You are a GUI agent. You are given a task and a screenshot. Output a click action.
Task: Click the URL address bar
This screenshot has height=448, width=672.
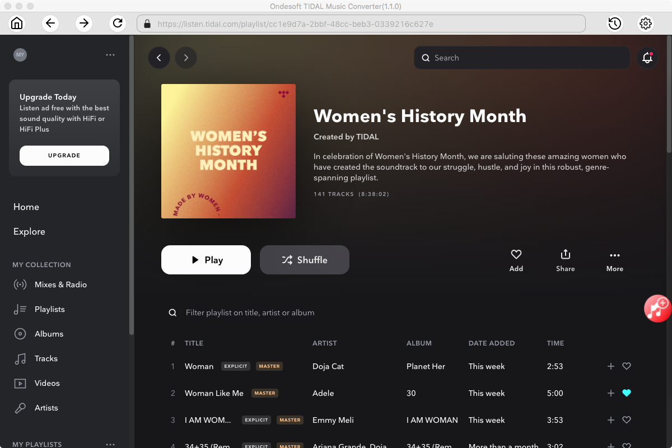(361, 24)
